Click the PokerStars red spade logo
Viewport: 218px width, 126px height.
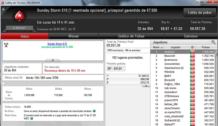point(19,17)
